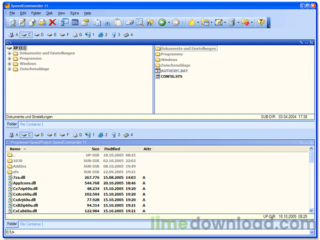Click the scissors Cut icon
Image resolution: width=320 pixels, height=240 pixels.
(108, 22)
